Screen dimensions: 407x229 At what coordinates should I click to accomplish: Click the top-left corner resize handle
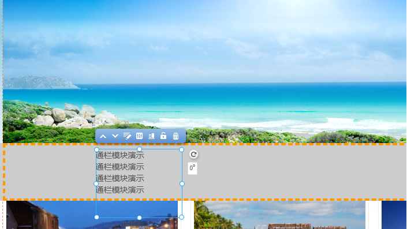coord(96,149)
